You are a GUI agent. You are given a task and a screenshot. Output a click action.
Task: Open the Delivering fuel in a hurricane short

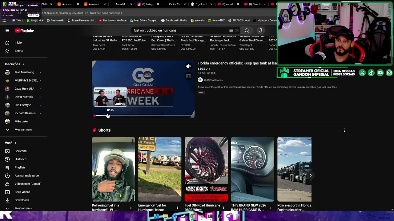click(113, 169)
